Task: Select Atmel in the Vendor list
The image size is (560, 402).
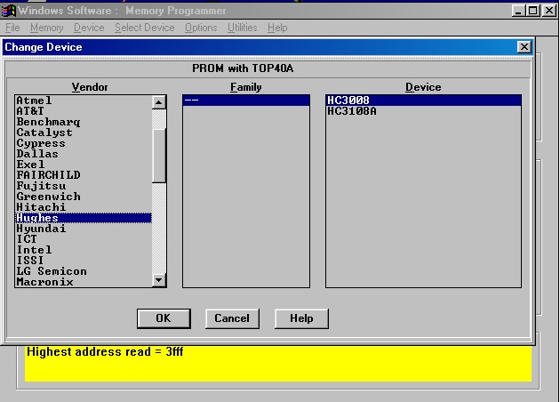Action: point(84,100)
